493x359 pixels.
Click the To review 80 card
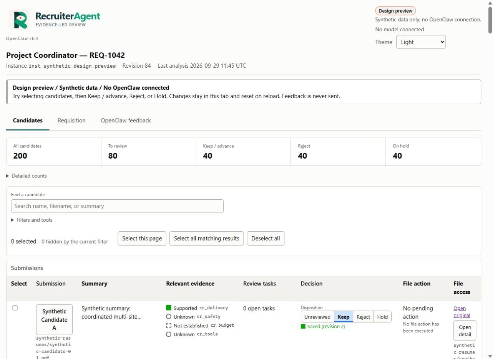click(149, 152)
